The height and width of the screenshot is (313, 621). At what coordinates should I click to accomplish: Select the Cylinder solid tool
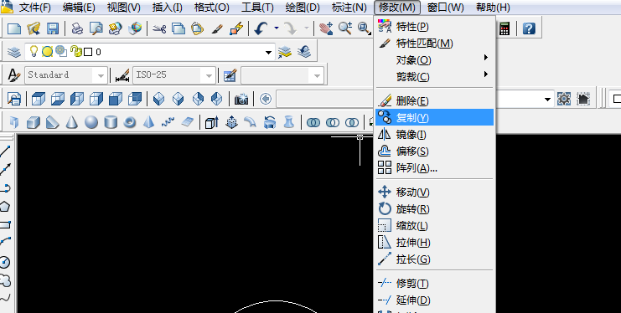point(111,122)
